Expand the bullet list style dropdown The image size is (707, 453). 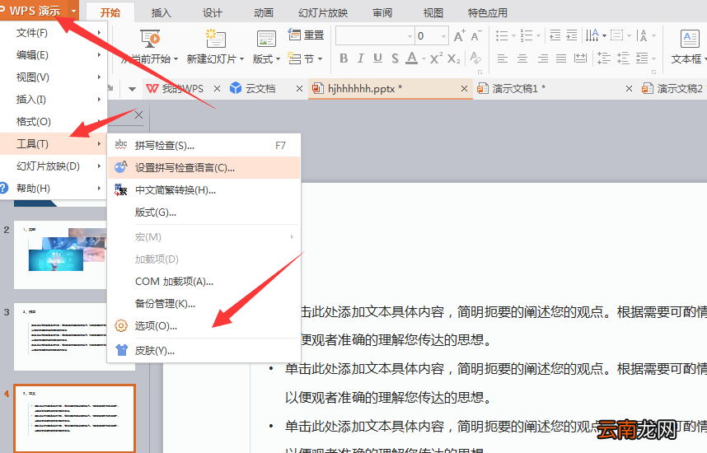click(x=513, y=35)
